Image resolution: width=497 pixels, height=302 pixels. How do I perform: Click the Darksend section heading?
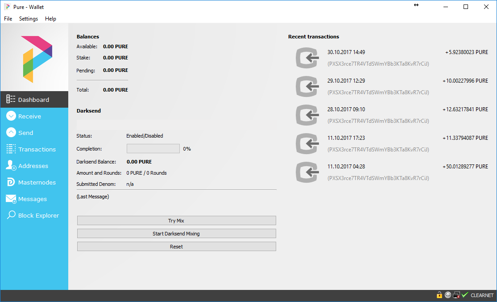click(x=89, y=110)
